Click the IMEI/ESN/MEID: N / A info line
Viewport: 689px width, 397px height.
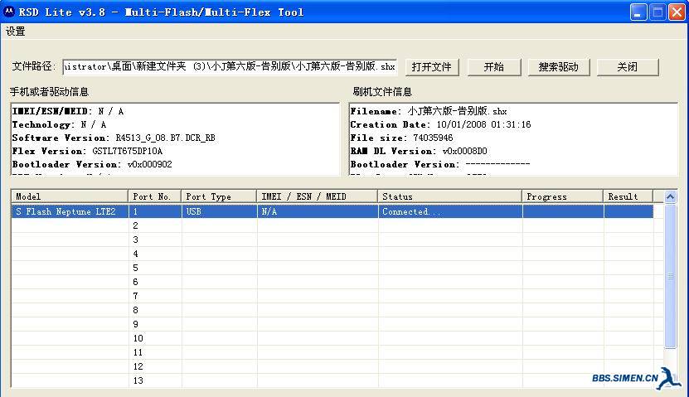68,111
